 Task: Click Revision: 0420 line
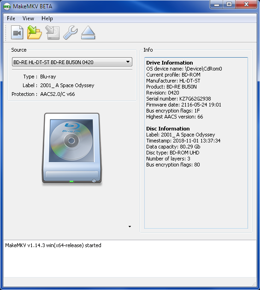[x=163, y=93]
